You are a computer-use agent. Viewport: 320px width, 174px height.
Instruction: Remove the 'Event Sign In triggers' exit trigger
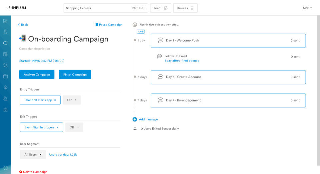coord(57,127)
